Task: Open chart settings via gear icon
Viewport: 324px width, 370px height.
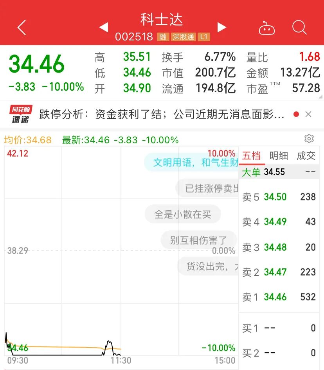Action: point(309,139)
